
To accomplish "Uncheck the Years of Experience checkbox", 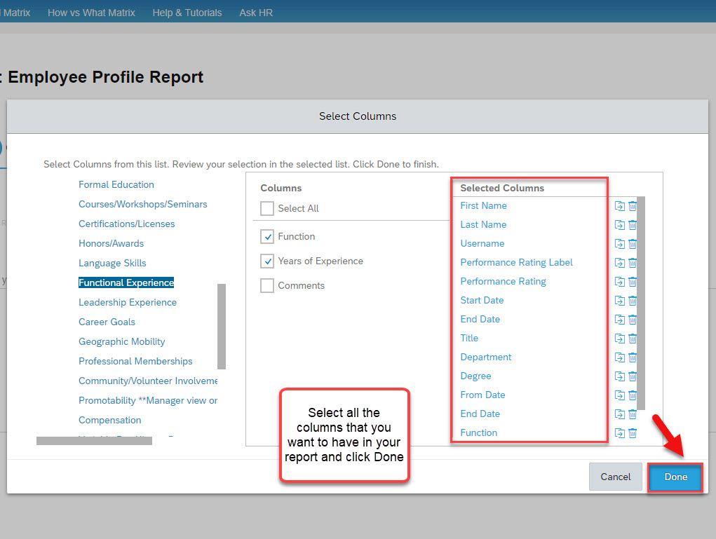I will point(267,261).
